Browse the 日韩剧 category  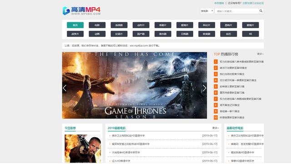coord(185,34)
